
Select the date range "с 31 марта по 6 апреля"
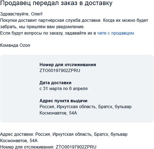point(63,89)
